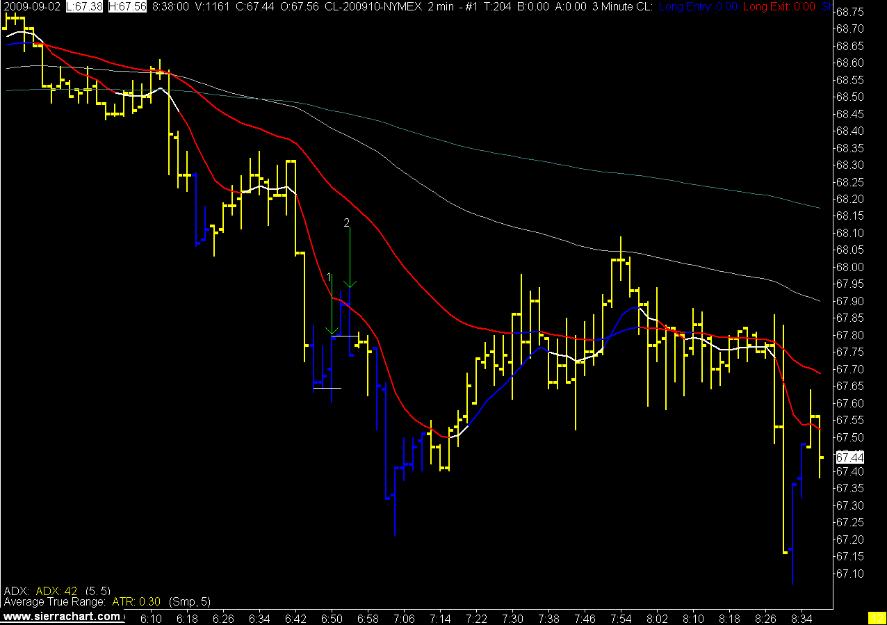Click the 7:06 label on time axis
887x625 pixels.
click(x=405, y=618)
